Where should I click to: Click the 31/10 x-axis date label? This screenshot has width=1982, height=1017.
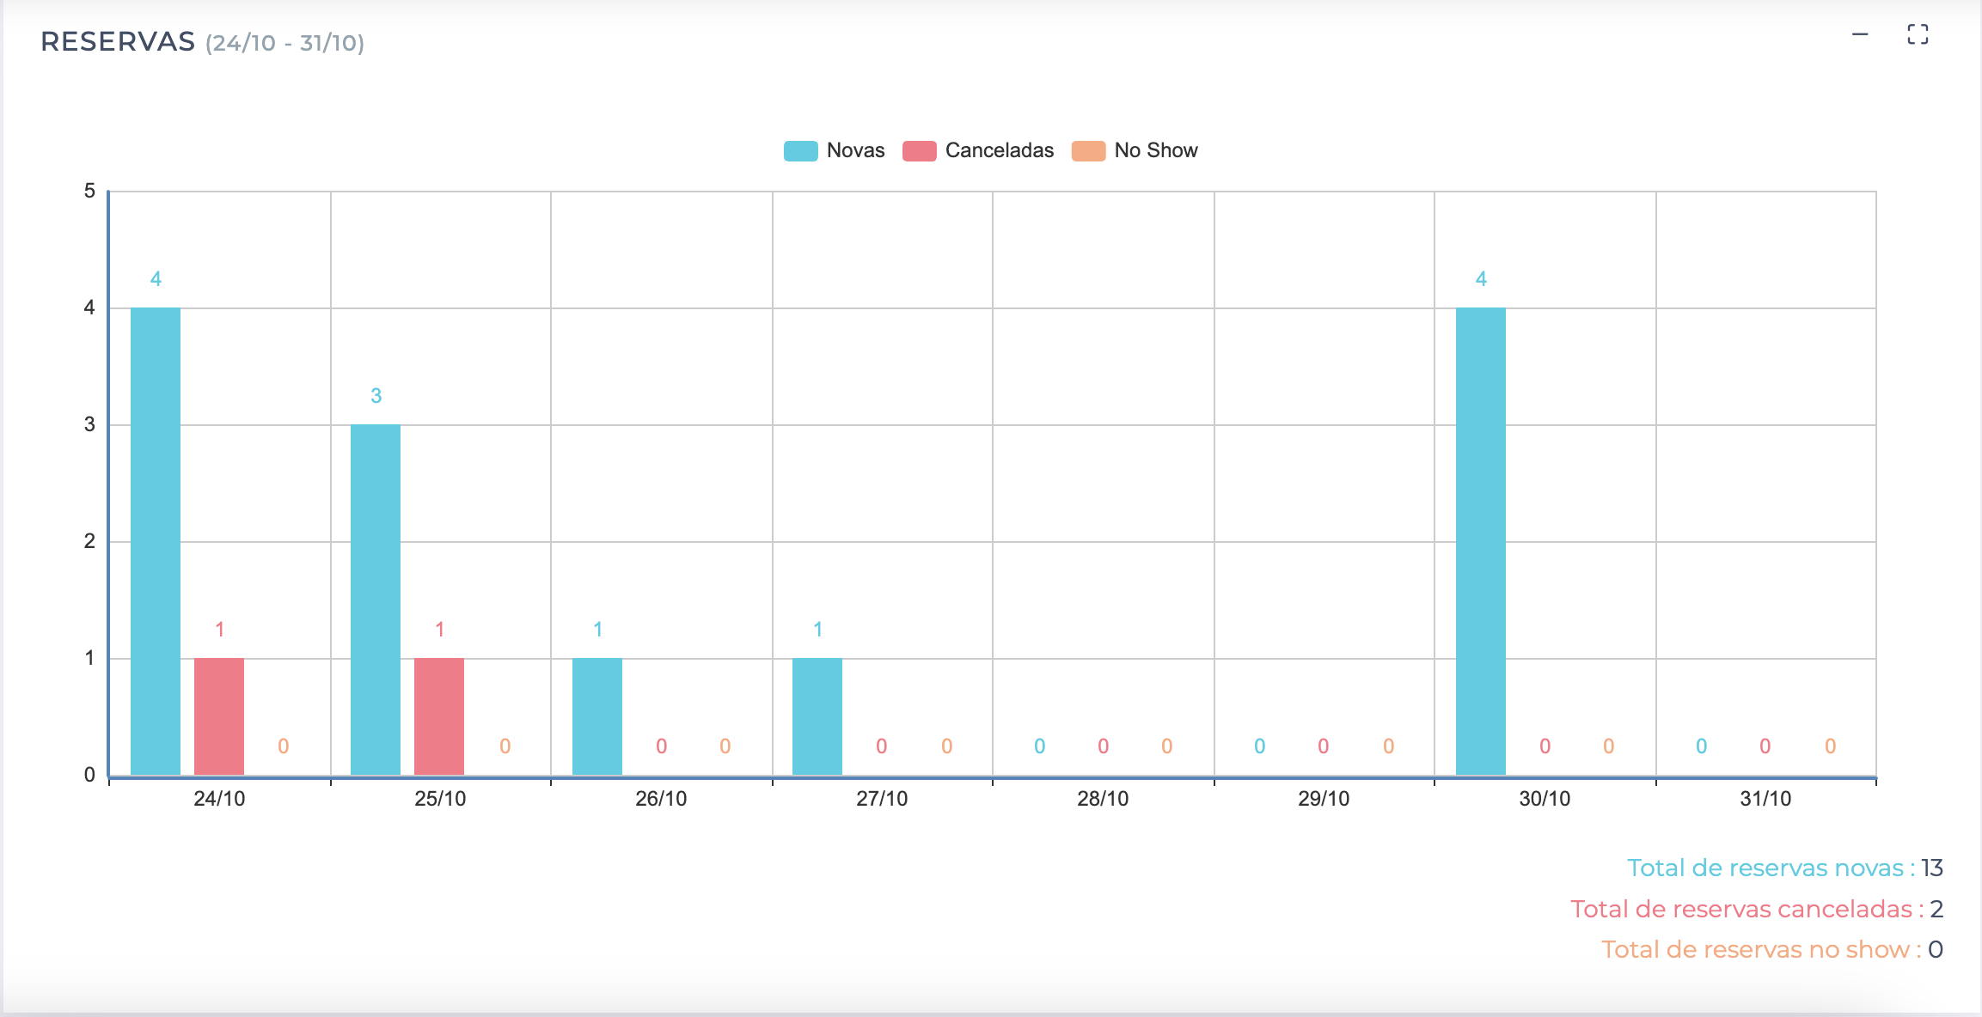(x=1765, y=799)
